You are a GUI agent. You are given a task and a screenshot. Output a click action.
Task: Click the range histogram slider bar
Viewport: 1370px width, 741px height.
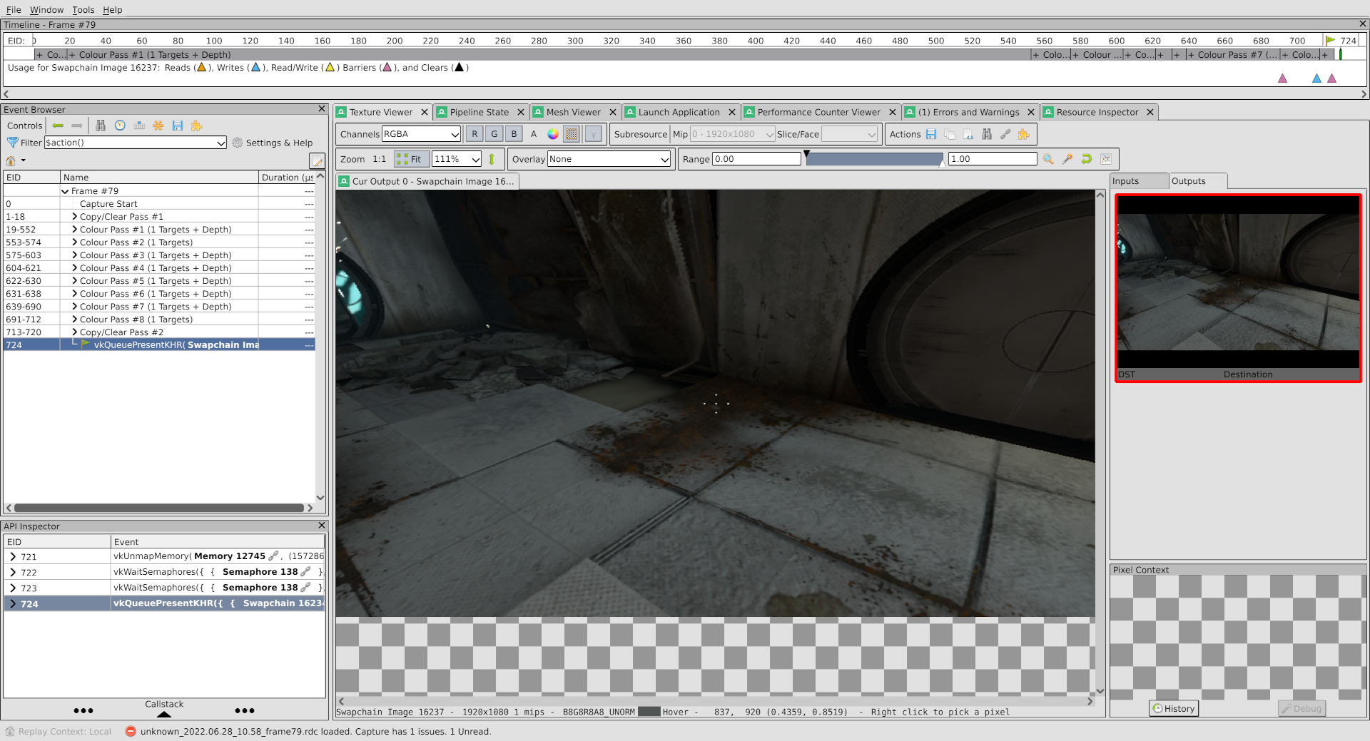[x=875, y=159]
